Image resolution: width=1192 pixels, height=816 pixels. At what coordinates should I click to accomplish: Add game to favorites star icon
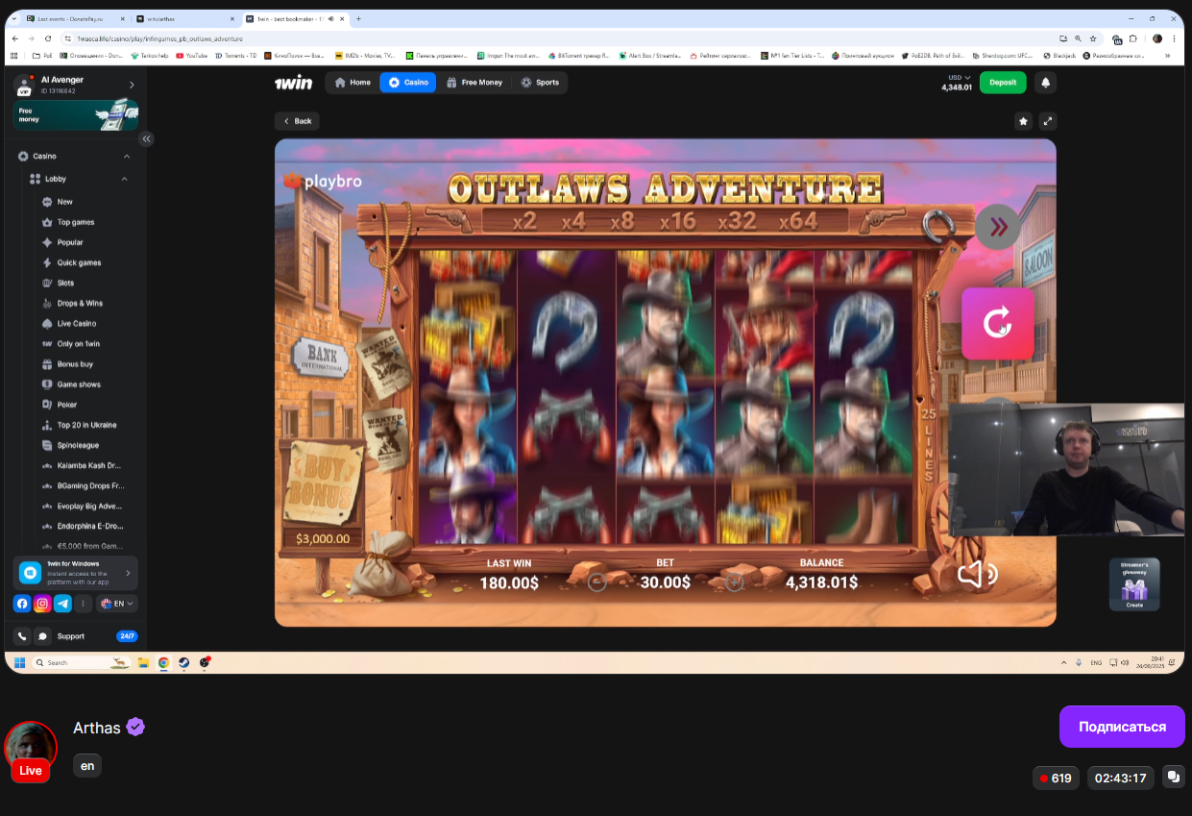(1023, 121)
